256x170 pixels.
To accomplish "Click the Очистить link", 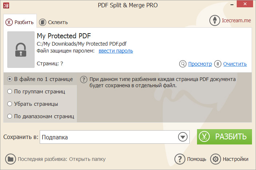I will (x=235, y=64).
